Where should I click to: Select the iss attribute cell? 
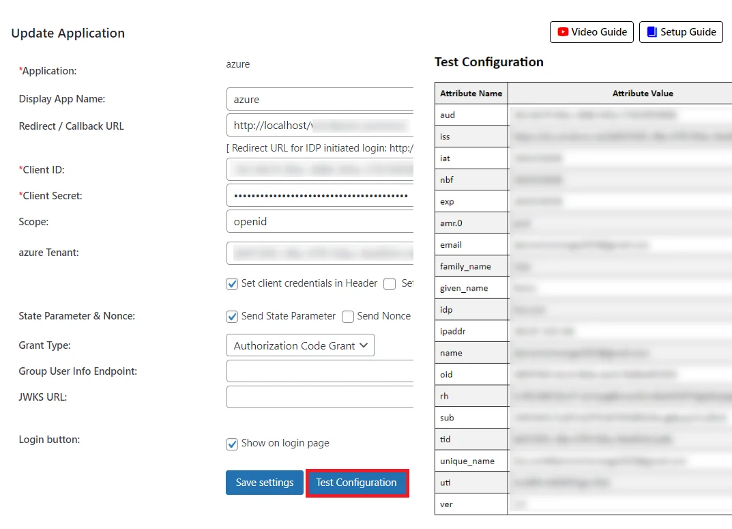pos(471,137)
